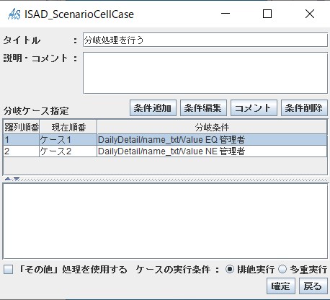The image size is (330, 300).
Task: Open the コメント button
Action: click(x=254, y=108)
